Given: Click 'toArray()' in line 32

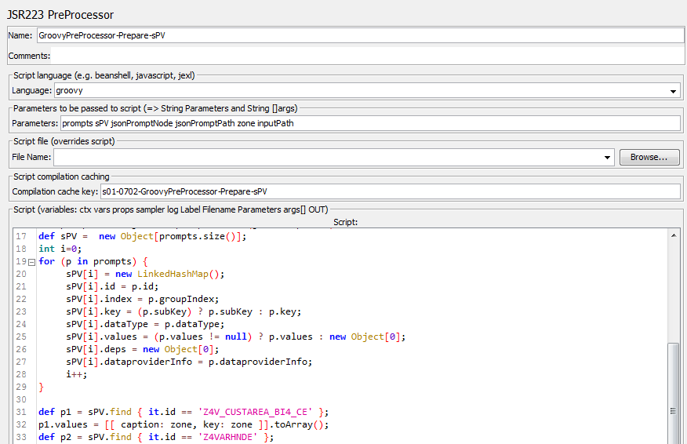Looking at the screenshot, I should point(300,424).
